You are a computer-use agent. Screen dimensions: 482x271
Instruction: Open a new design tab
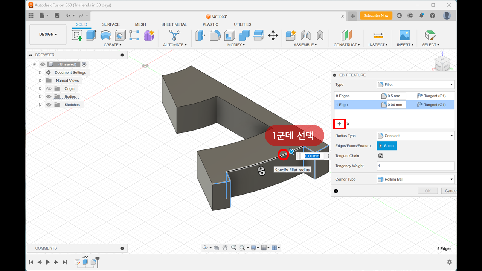click(352, 16)
